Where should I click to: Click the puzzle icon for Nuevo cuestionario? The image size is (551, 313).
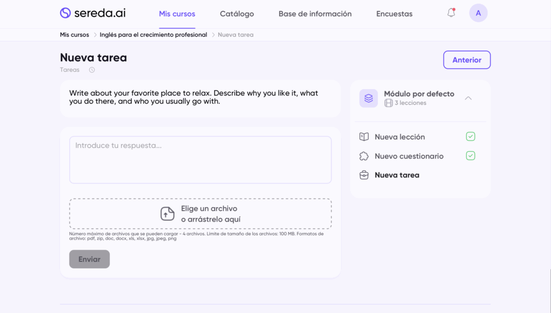click(364, 156)
